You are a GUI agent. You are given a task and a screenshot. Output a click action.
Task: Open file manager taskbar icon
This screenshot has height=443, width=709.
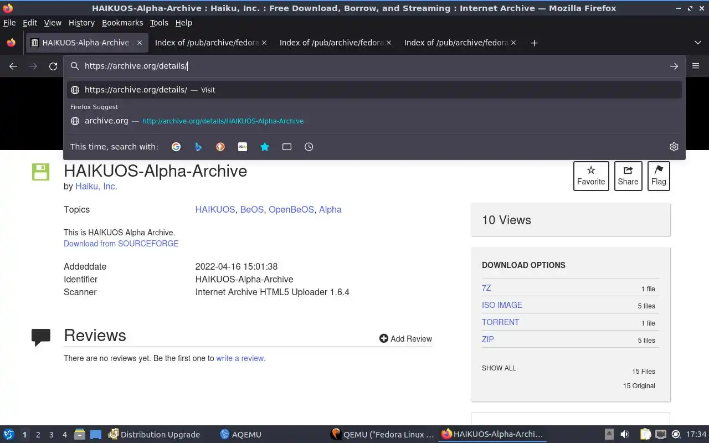point(80,435)
